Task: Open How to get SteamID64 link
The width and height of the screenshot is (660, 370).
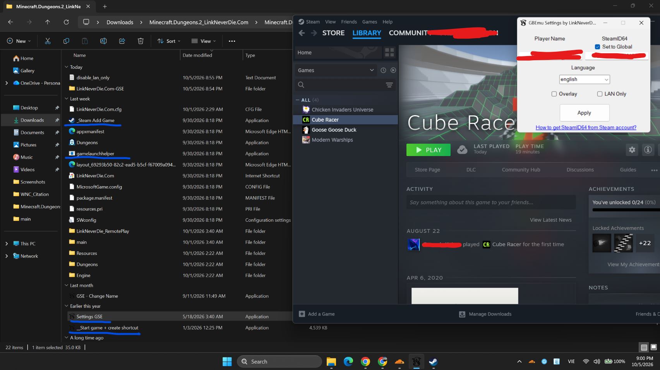Action: 586,127
